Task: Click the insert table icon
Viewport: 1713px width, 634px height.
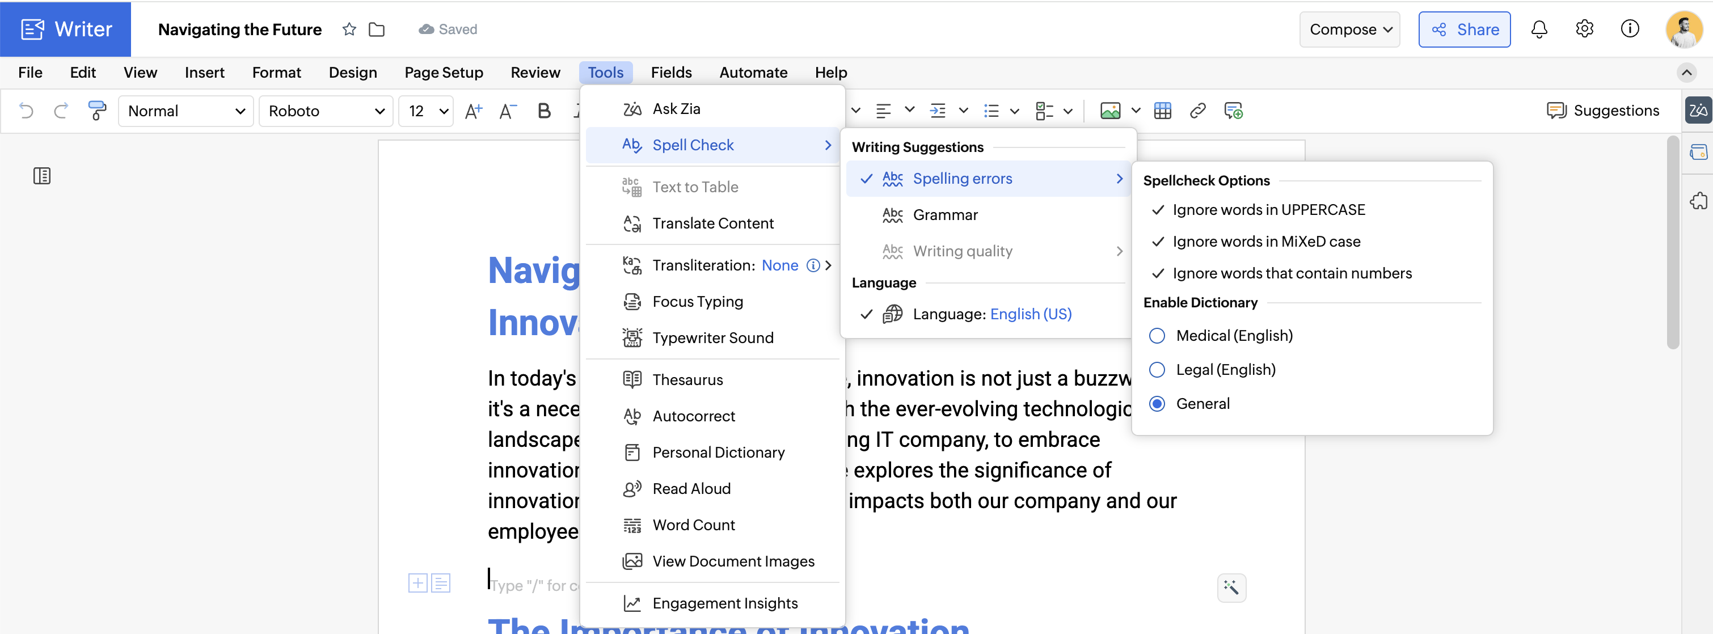Action: click(x=1162, y=111)
